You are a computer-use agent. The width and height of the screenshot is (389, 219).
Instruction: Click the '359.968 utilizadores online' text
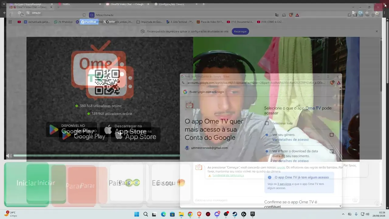coord(112,114)
